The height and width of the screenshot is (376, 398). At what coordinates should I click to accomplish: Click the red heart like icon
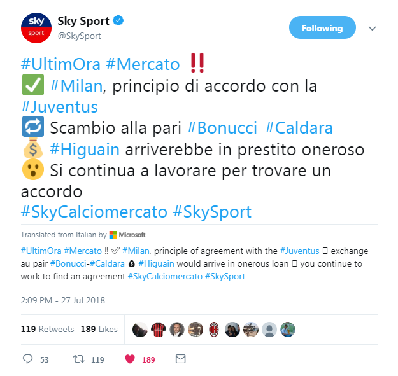[130, 359]
